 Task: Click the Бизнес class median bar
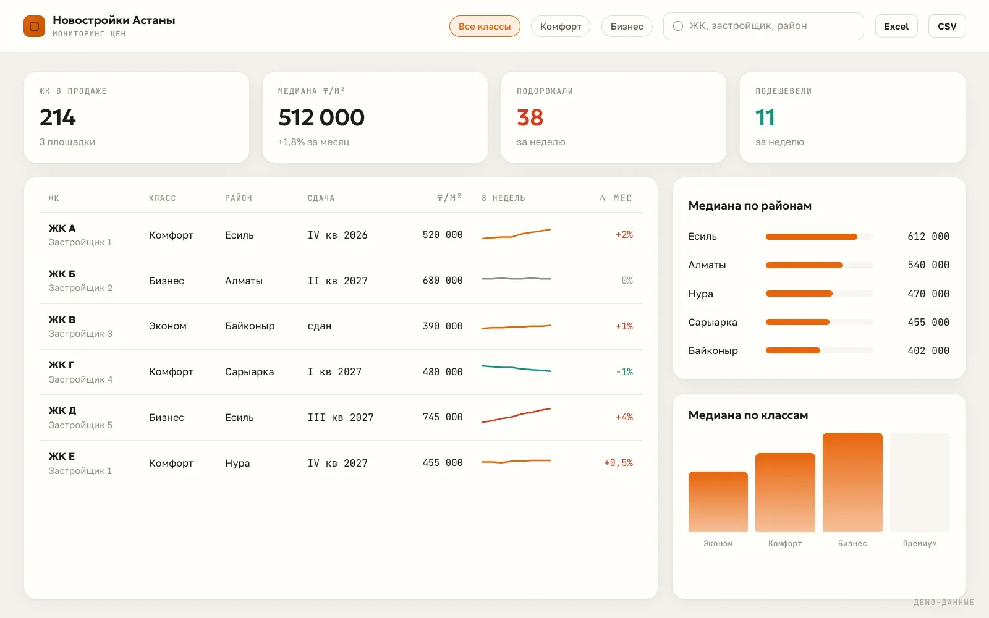[852, 482]
